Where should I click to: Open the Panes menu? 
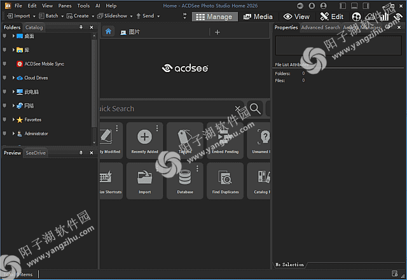pyautogui.click(x=65, y=6)
